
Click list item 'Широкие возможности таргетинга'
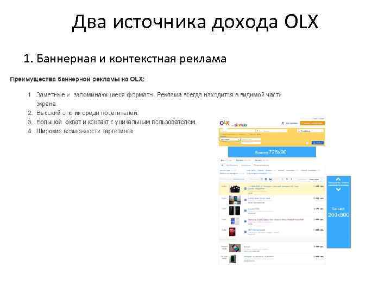click(85, 131)
